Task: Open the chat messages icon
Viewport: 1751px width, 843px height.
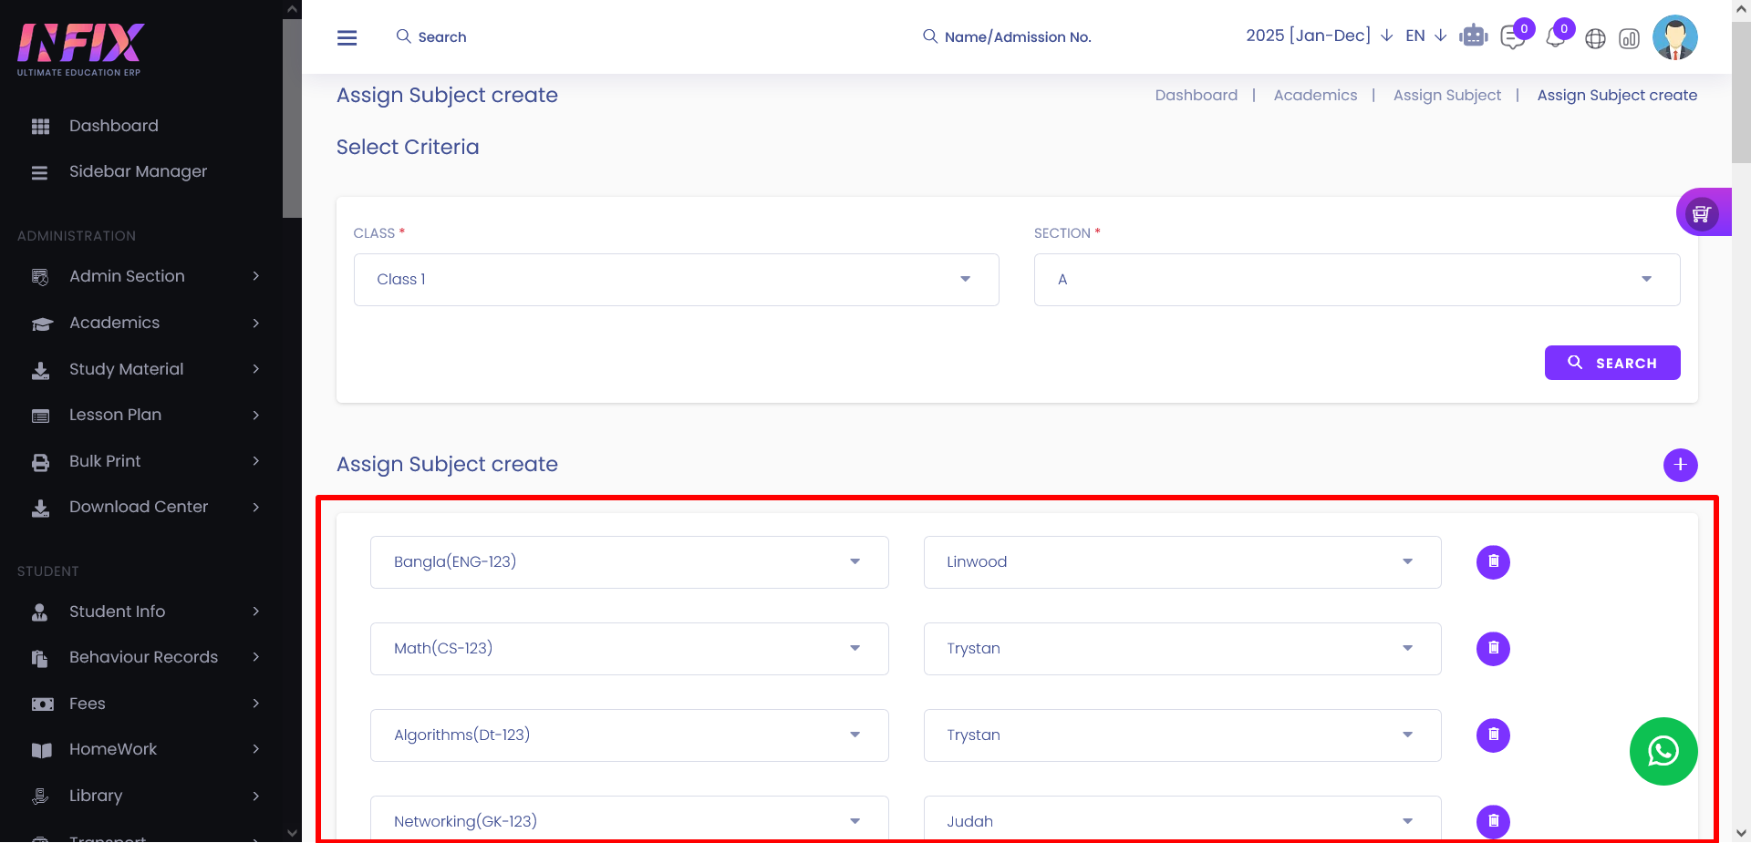Action: coord(1512,38)
